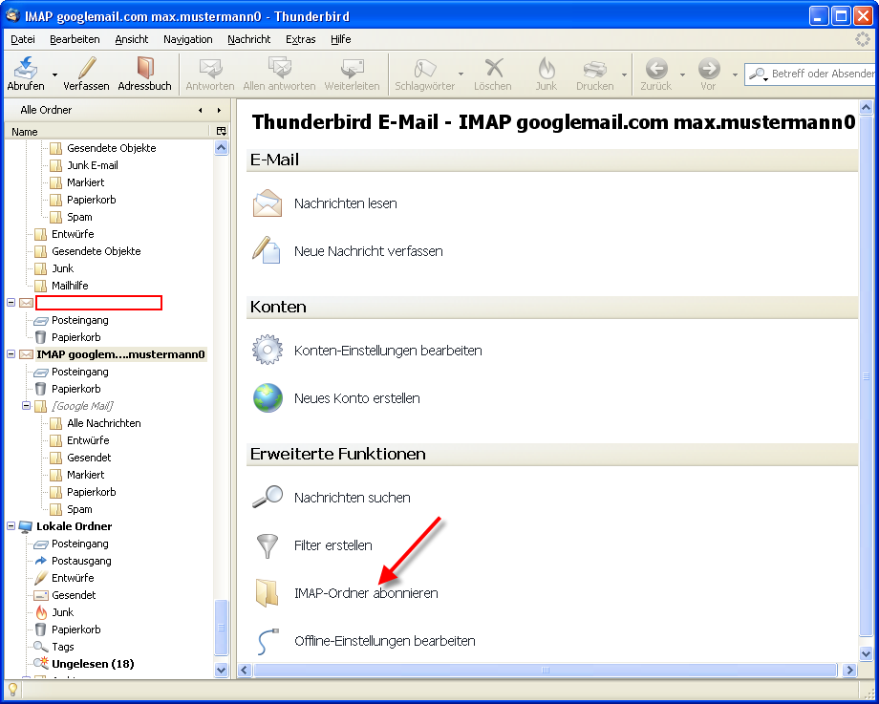Select Gesendet under Lokale Ordner
The width and height of the screenshot is (879, 704).
click(x=74, y=595)
